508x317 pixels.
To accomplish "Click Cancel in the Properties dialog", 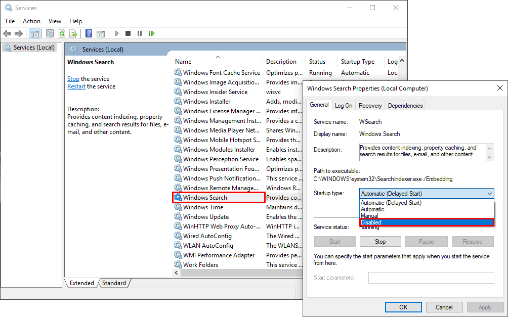I will click(x=444, y=307).
